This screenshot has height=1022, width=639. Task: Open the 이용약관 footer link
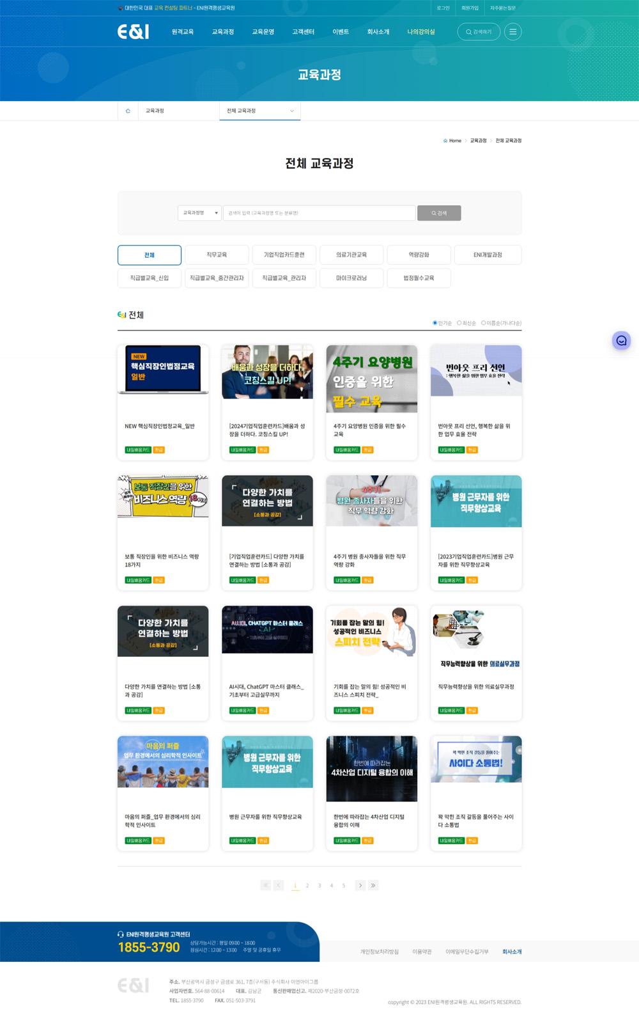[x=422, y=952]
